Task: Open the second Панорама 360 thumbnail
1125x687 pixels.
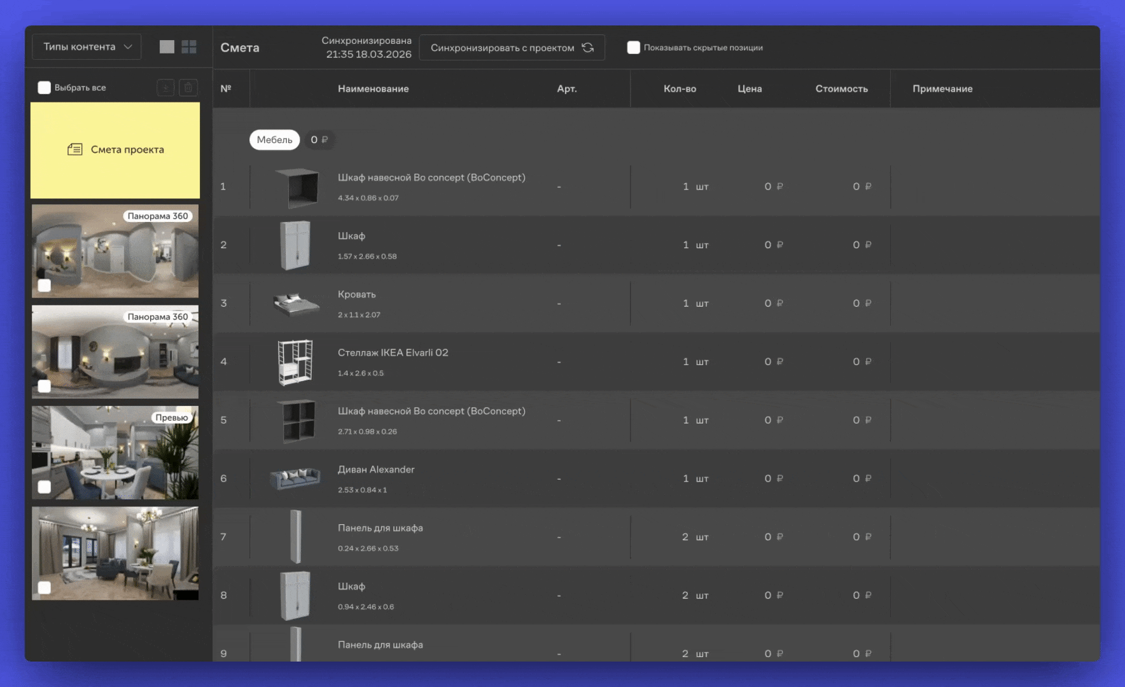Action: coord(115,352)
